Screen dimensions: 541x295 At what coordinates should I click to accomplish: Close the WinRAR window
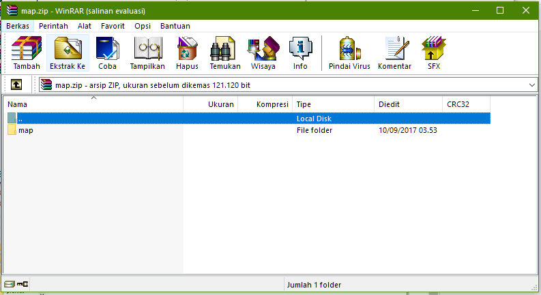[526, 10]
